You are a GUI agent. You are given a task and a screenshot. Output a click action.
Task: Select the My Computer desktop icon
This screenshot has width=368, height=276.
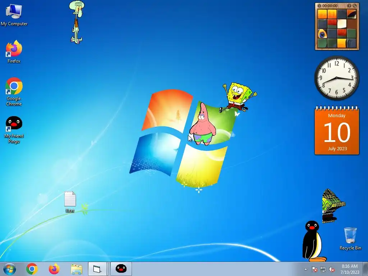[14, 14]
